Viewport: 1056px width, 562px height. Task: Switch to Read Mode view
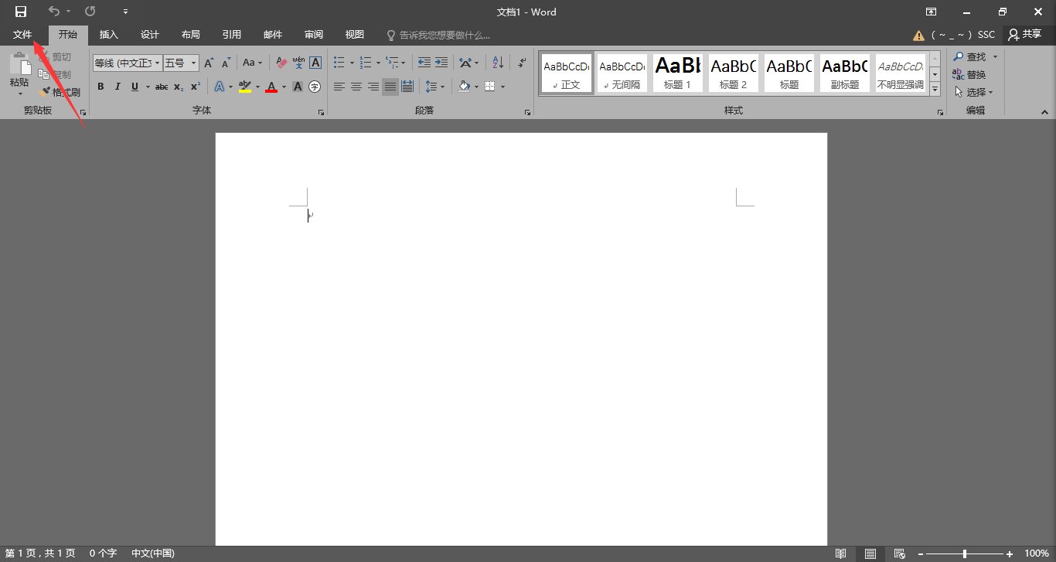pyautogui.click(x=840, y=553)
